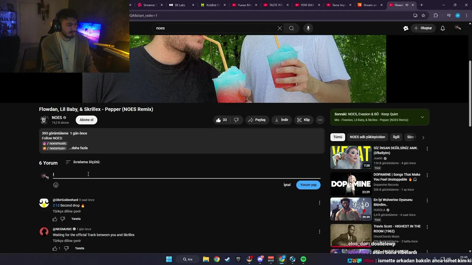Select NOES adlı yükleyiciden filter chip
Viewport: 472px width, 265px height.
[x=367, y=137]
